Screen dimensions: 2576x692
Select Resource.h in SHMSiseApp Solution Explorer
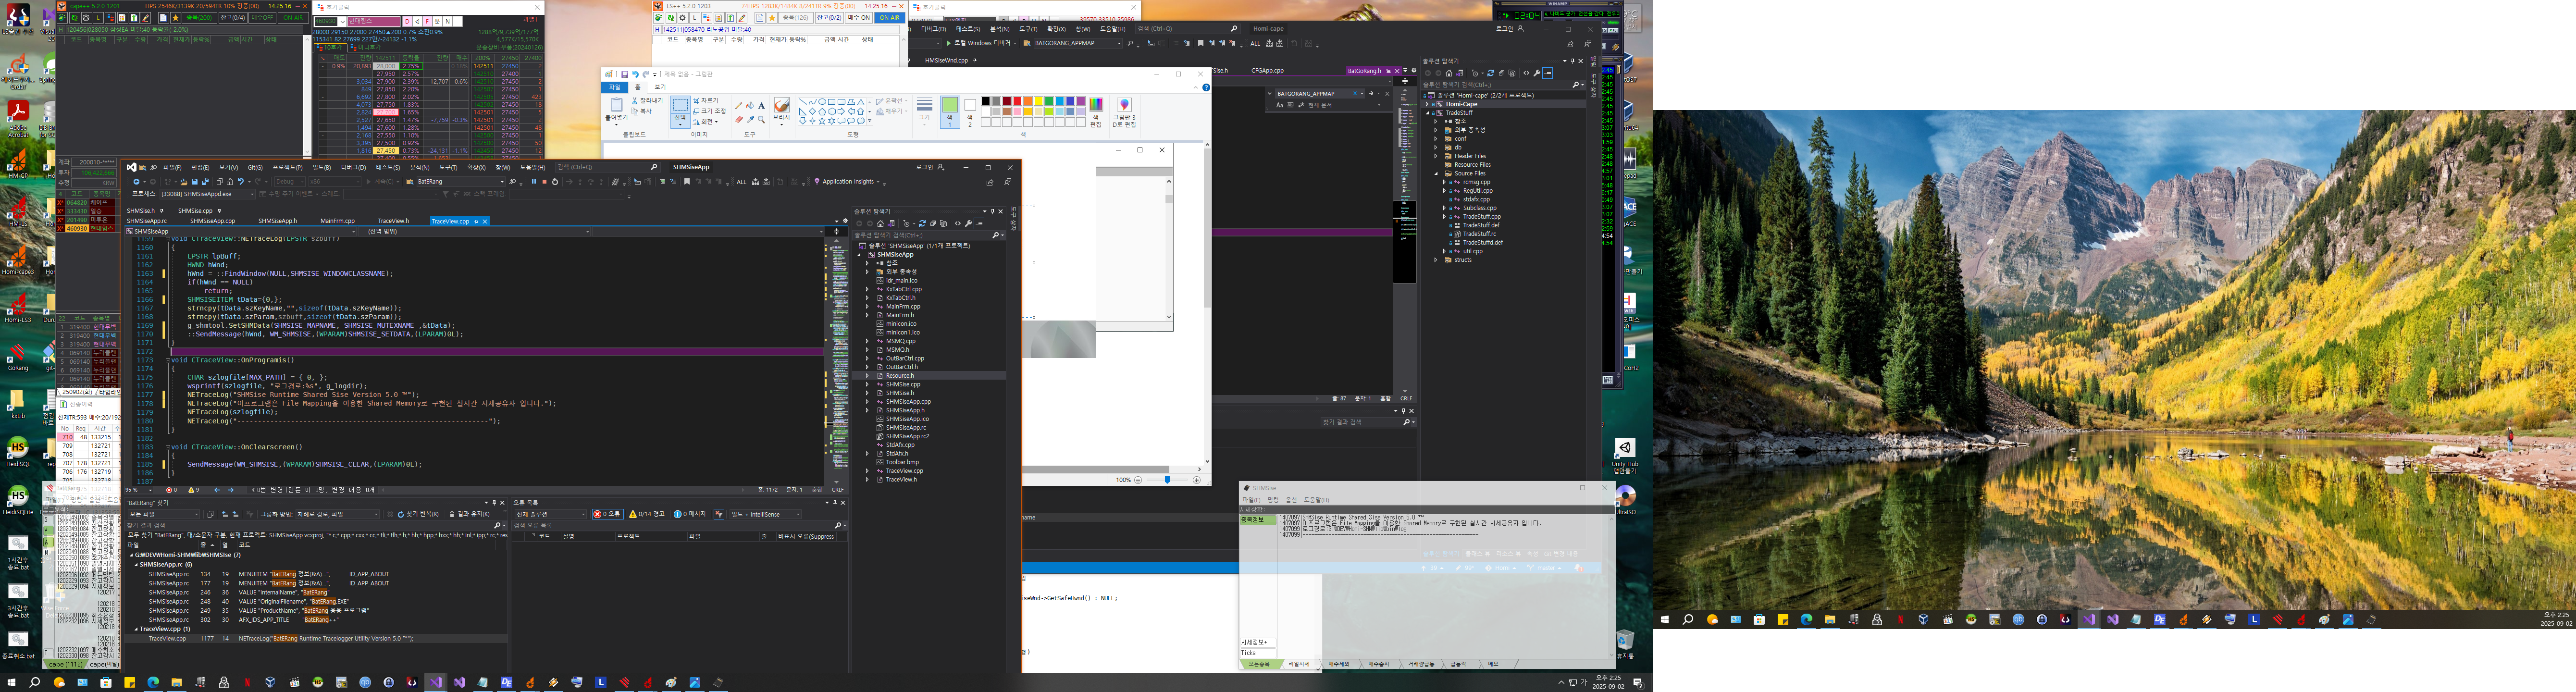[900, 375]
